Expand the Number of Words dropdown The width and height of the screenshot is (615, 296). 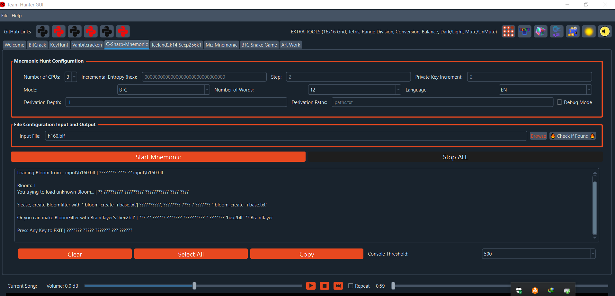click(x=398, y=90)
